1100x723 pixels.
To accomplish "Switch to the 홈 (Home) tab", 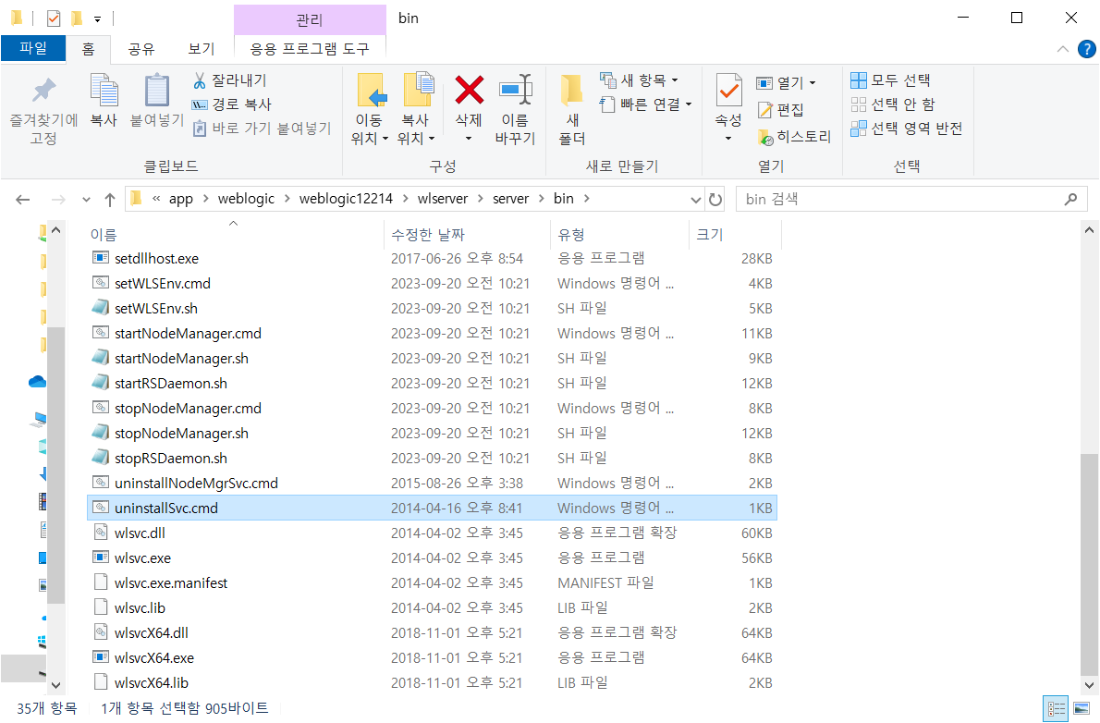I will click(x=89, y=48).
